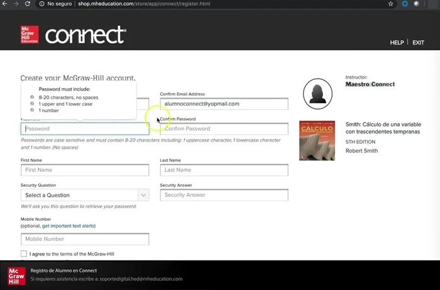Click the Security Answer label
Screen dimensions: 440x290
176,186
